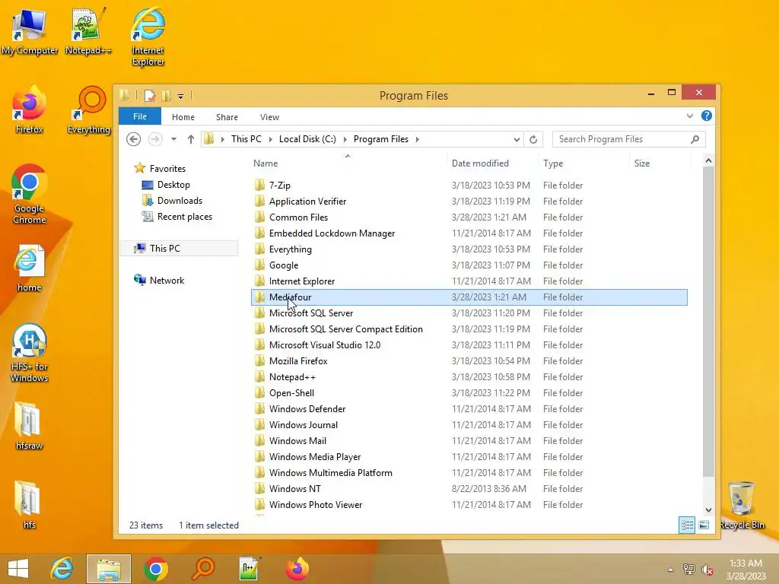Select the hfsraw folder on desktop
Viewport: 779px width, 584px height.
[x=29, y=426]
